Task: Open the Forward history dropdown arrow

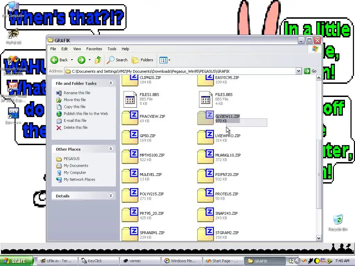Action: 90,60
